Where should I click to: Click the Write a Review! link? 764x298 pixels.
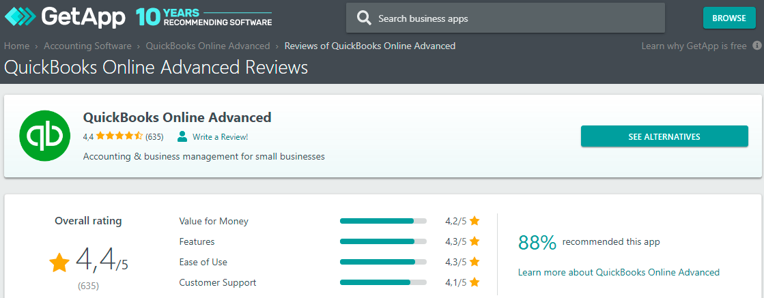221,137
